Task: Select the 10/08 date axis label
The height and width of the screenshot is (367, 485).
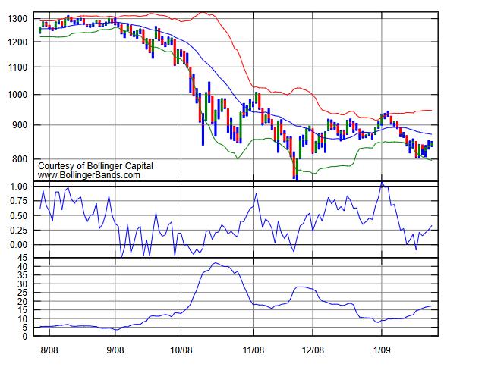Action: click(x=181, y=350)
